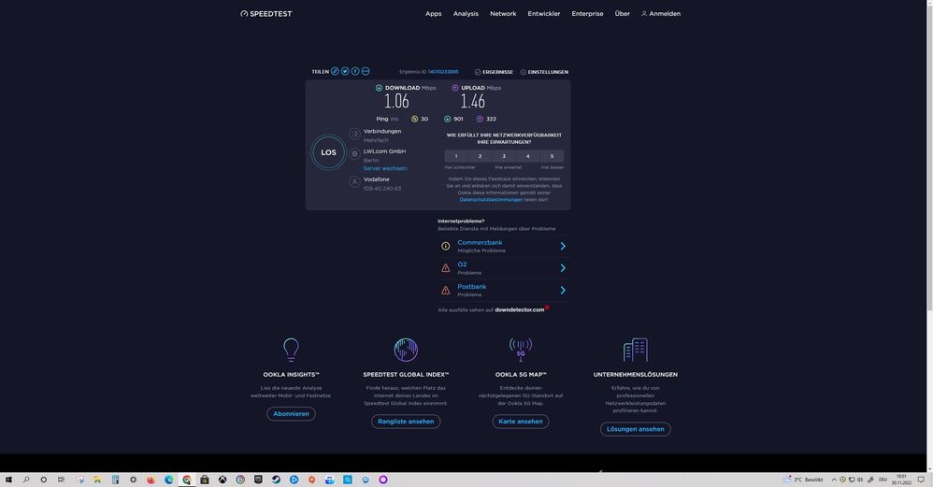Open Steam from the taskbar
The image size is (933, 487).
point(276,480)
